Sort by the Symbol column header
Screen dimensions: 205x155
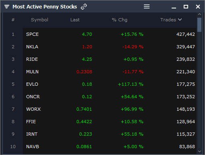pyautogui.click(x=39, y=20)
